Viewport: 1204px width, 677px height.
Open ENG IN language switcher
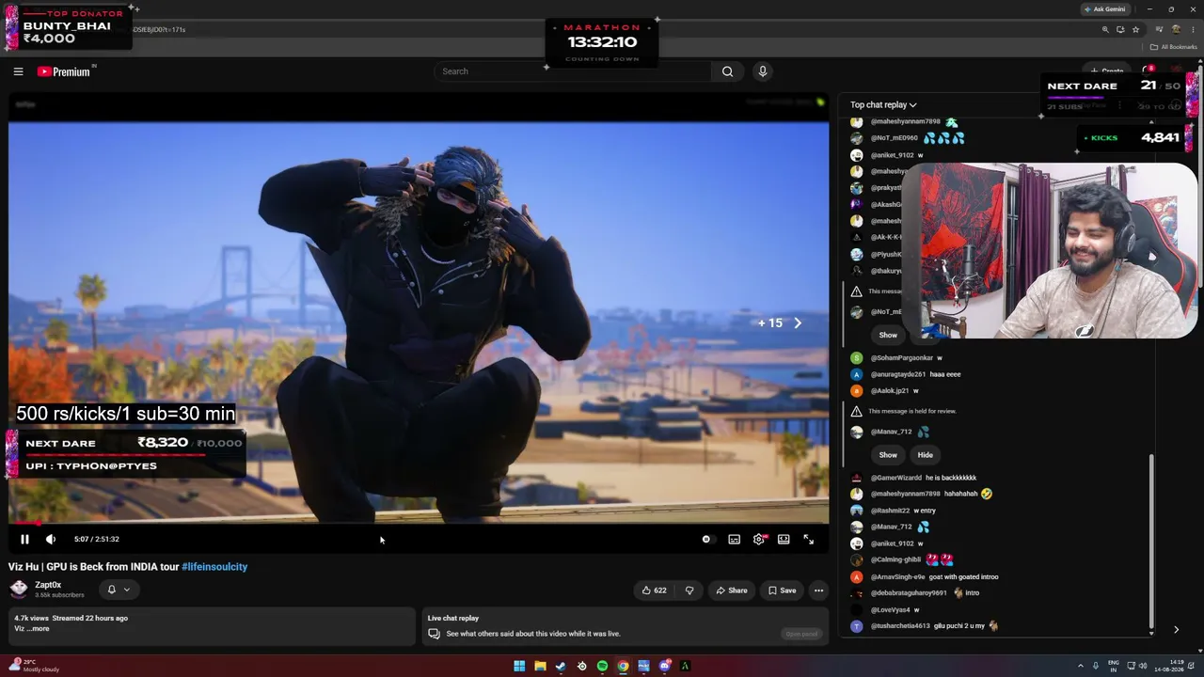(x=1114, y=667)
